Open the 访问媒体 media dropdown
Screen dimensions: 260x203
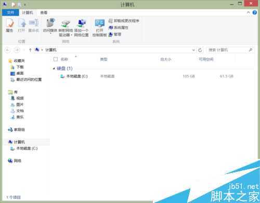tap(50, 26)
